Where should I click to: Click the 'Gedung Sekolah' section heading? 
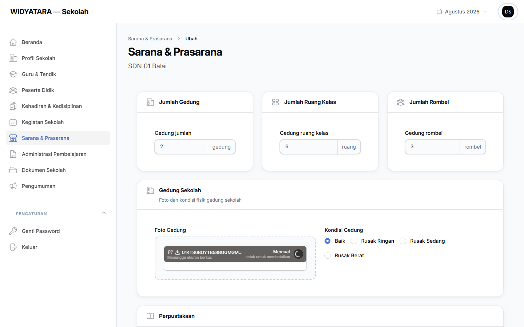(180, 190)
